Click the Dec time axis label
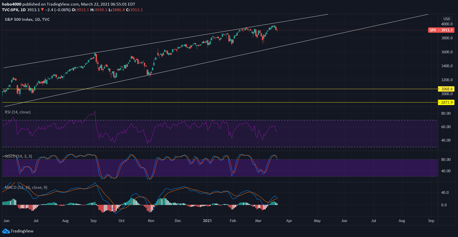Viewport: 458px width, 237px height. pyautogui.click(x=178, y=221)
